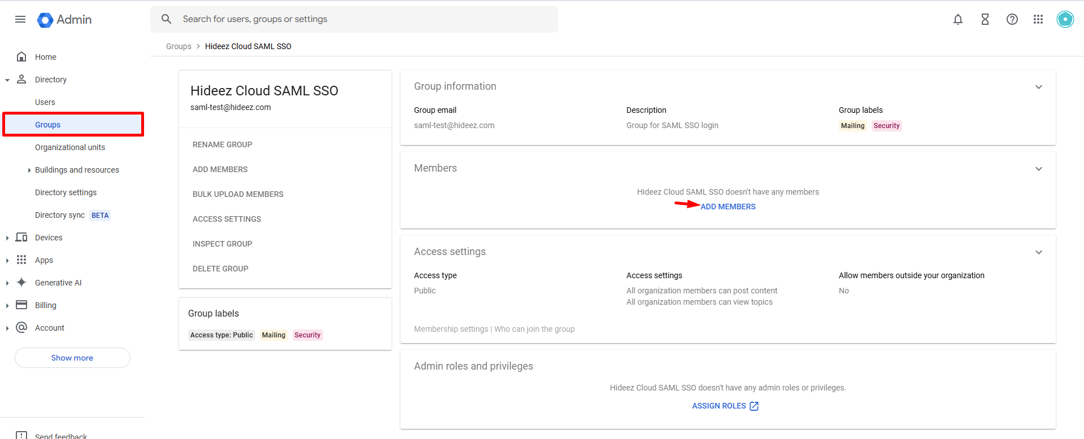Collapse the Members section chevron
Viewport: 1084px width, 439px height.
click(1038, 169)
